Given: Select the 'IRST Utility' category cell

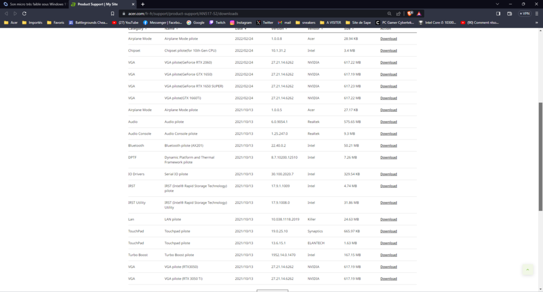Looking at the screenshot, I should pyautogui.click(x=137, y=203).
